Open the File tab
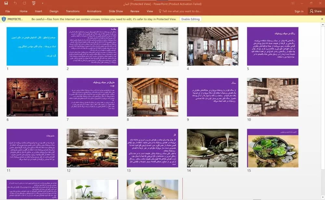 click(8, 11)
